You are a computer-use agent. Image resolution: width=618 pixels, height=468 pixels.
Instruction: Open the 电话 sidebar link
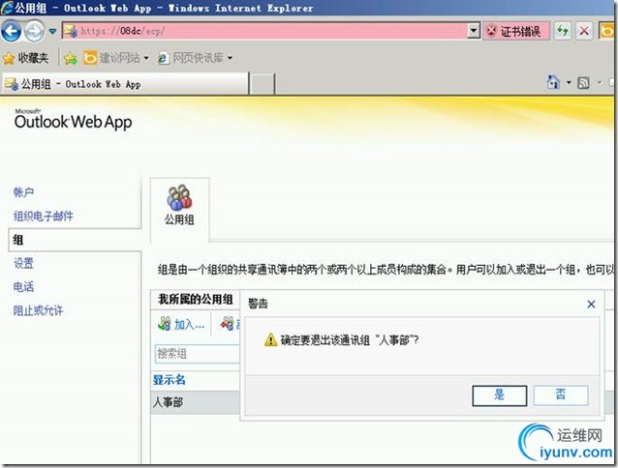click(23, 287)
